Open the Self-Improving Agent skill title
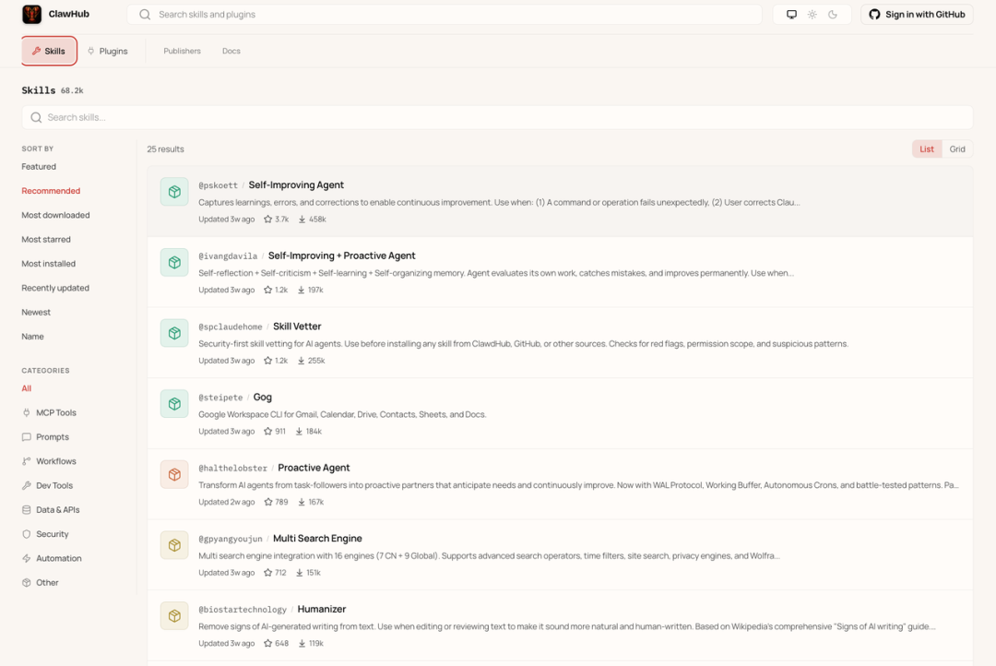996x666 pixels. point(296,184)
